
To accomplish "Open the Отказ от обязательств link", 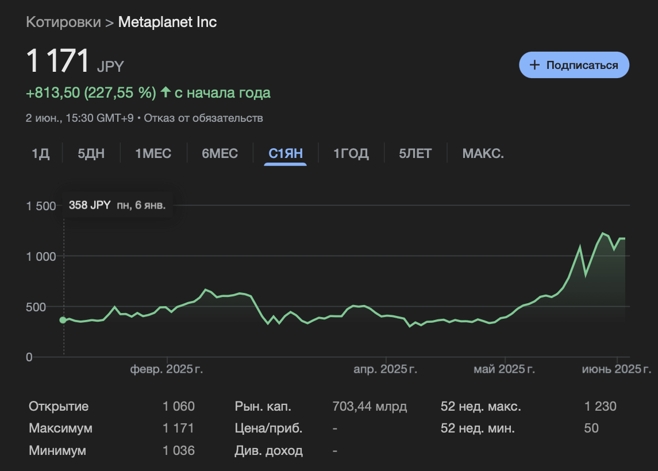I will 203,118.
